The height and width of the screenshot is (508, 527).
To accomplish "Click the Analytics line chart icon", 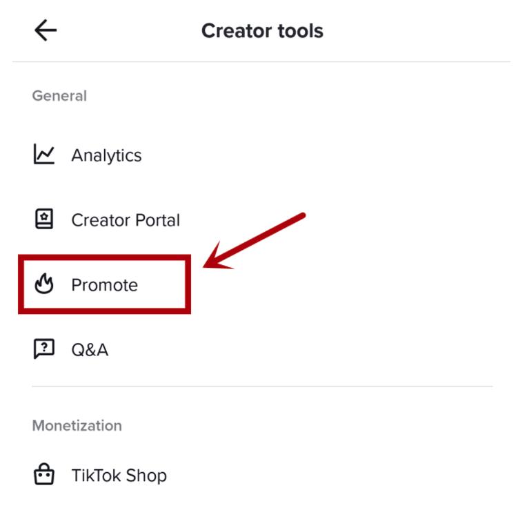I will [43, 155].
